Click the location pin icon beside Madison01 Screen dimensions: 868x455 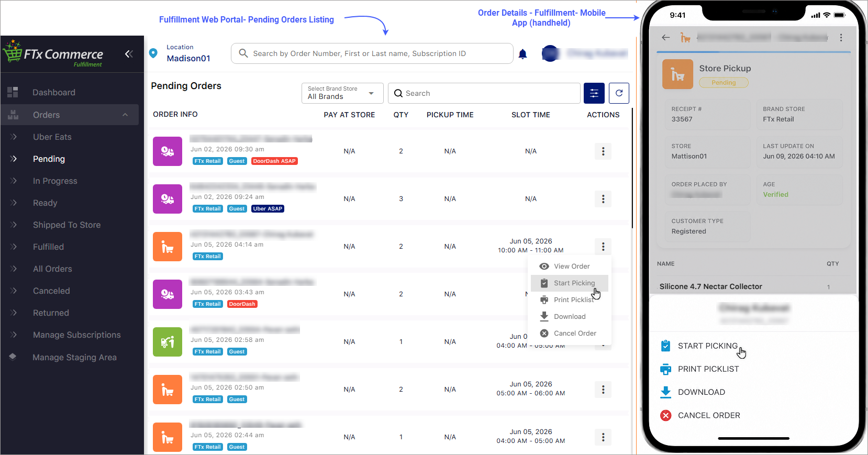[x=153, y=53]
